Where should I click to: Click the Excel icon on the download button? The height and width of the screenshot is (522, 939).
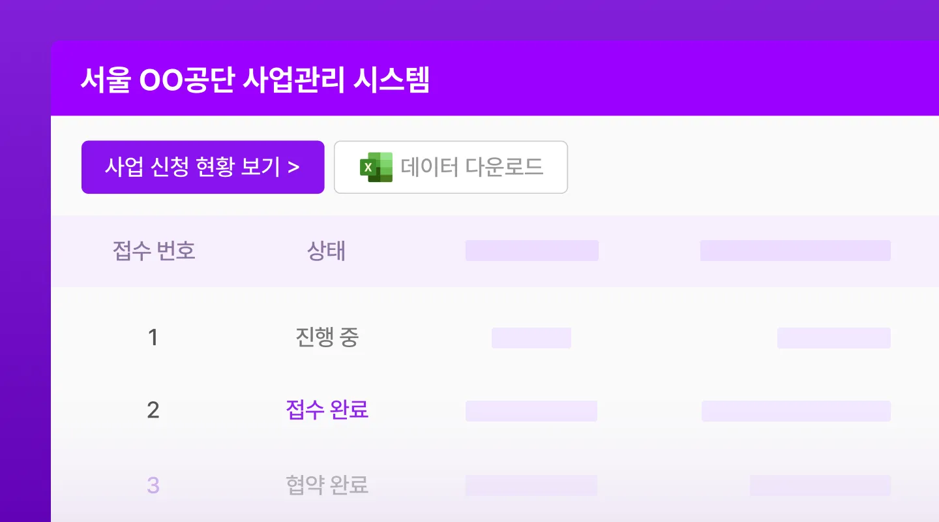tap(377, 167)
